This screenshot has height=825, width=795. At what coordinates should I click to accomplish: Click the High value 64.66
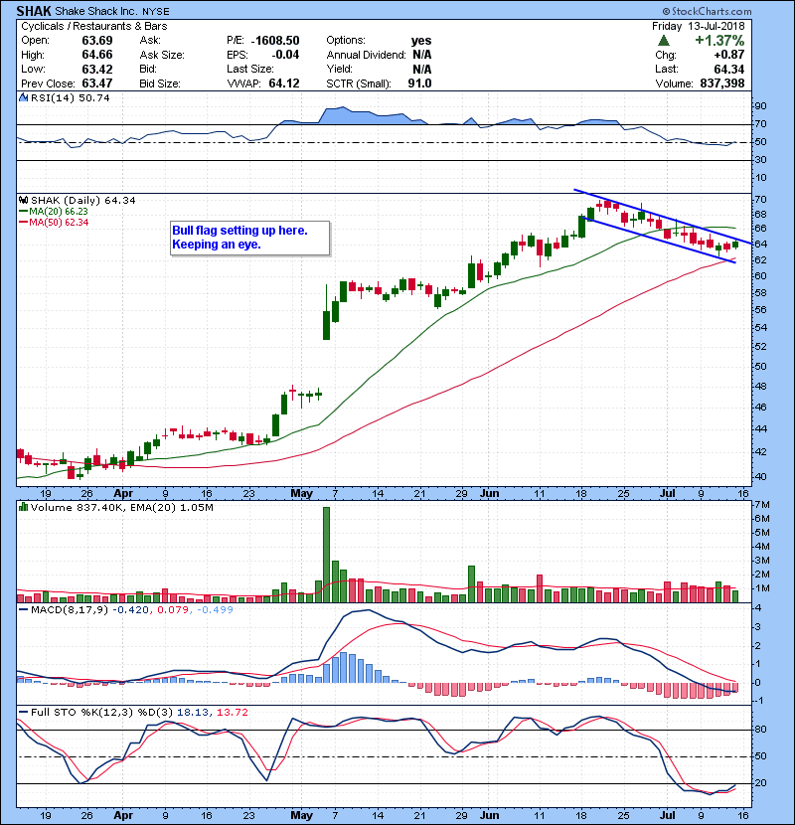coord(96,55)
